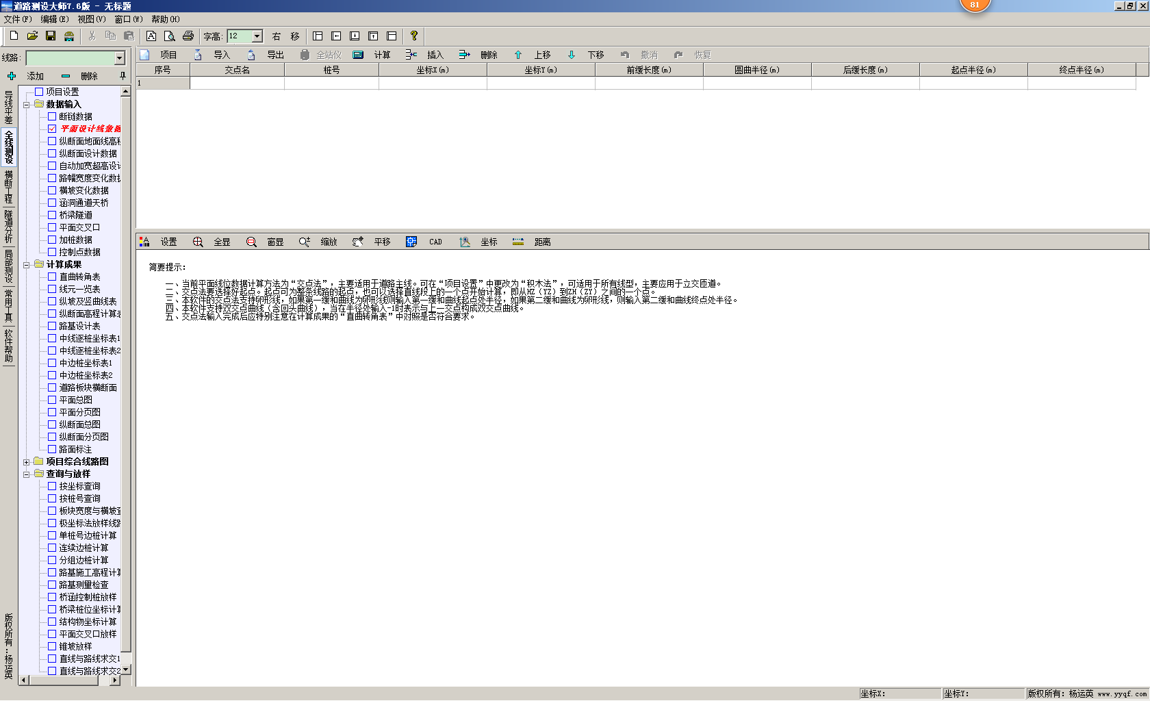Click the 全显 zoom-all icon
This screenshot has height=701, width=1150.
[x=198, y=242]
